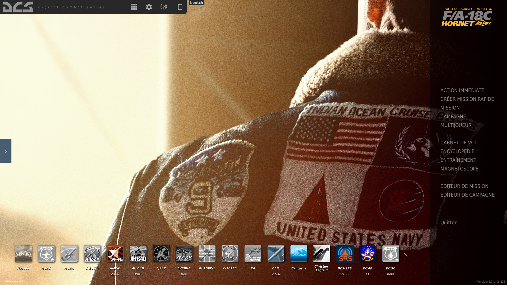Screen dimensions: 507x285
Task: Click the Quitter button
Action: [448, 223]
